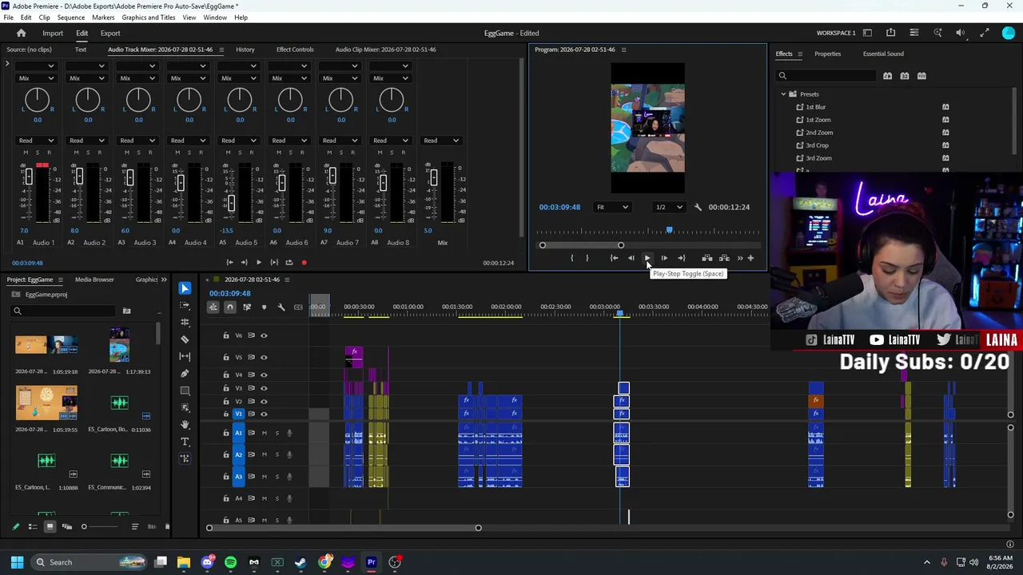Toggle Snap in Timeline magnet button
This screenshot has width=1023, height=575.
[x=229, y=307]
